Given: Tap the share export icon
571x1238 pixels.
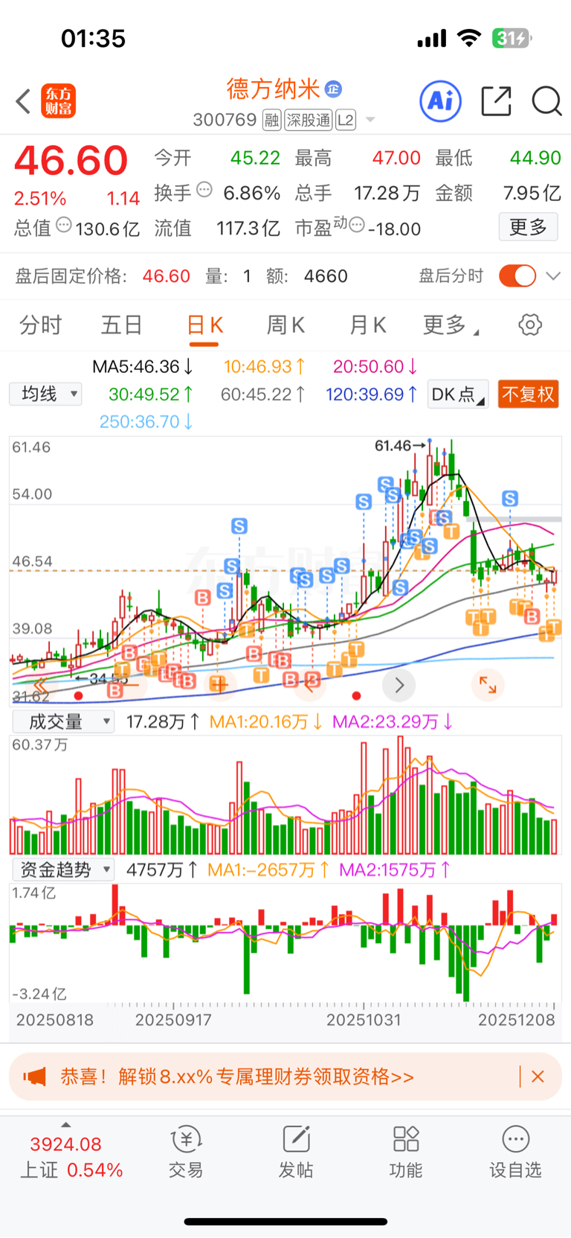Looking at the screenshot, I should 496,101.
